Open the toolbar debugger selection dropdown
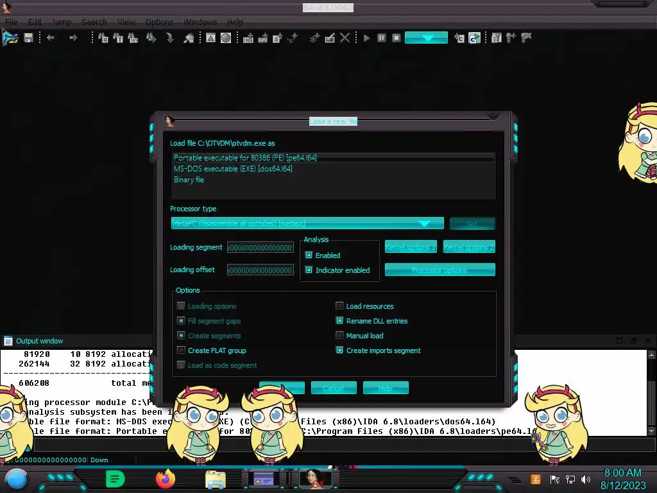The height and width of the screenshot is (493, 657). pyautogui.click(x=426, y=38)
